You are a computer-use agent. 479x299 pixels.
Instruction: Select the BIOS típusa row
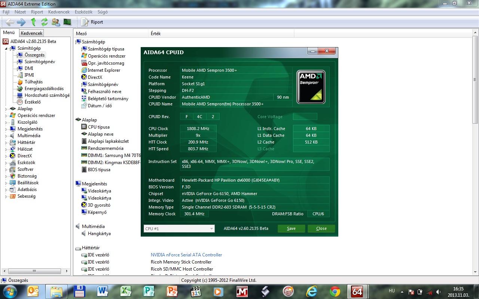click(96, 170)
